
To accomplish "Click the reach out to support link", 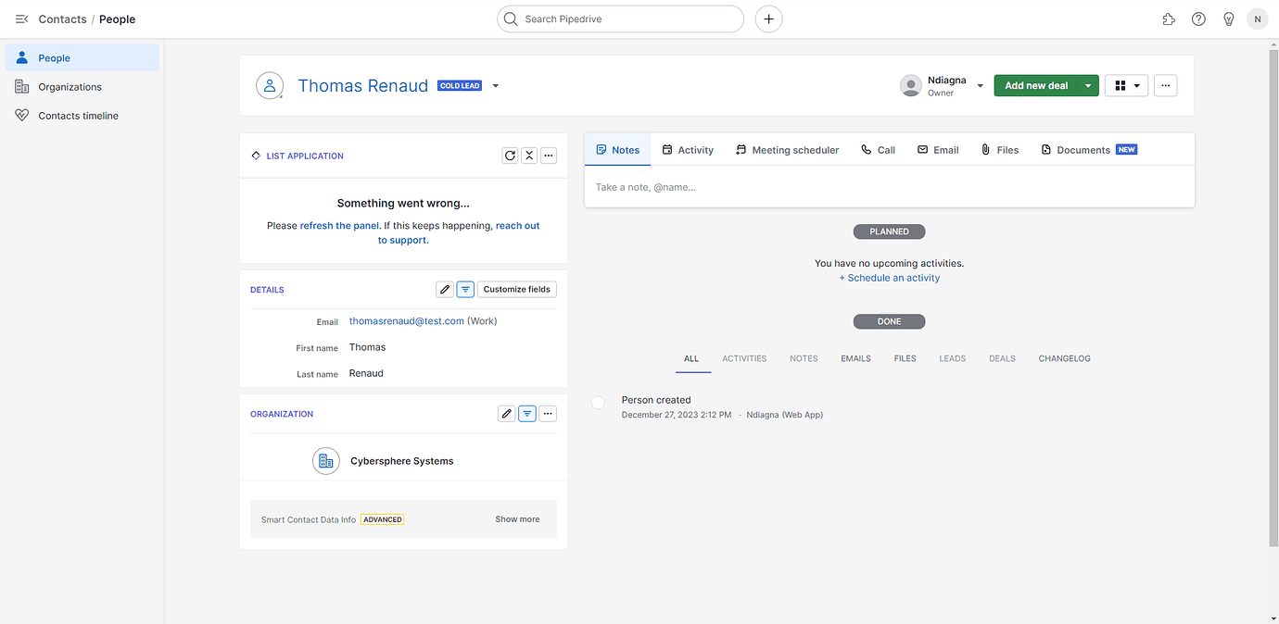I will (x=459, y=232).
